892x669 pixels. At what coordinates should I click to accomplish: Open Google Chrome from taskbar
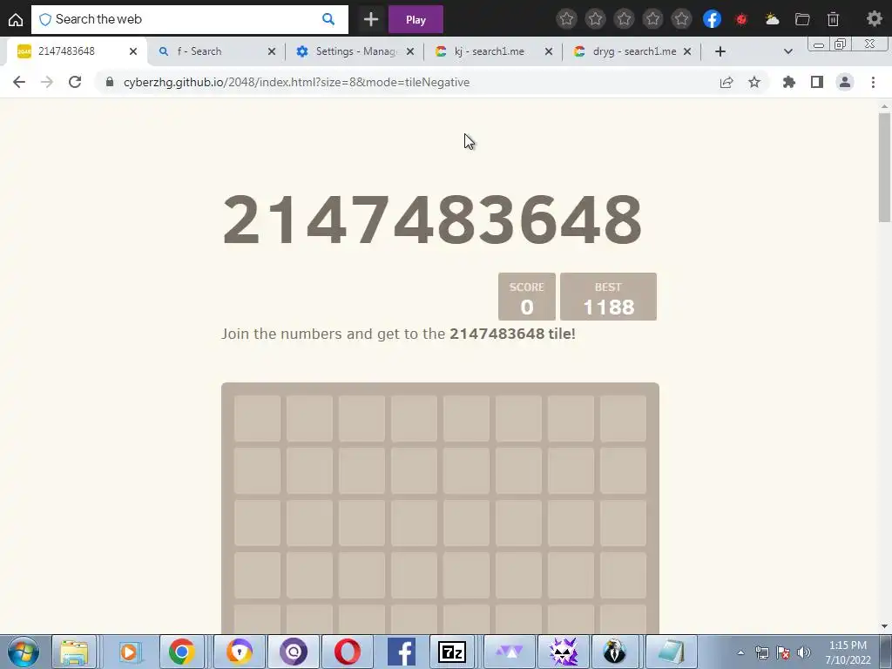click(x=181, y=652)
